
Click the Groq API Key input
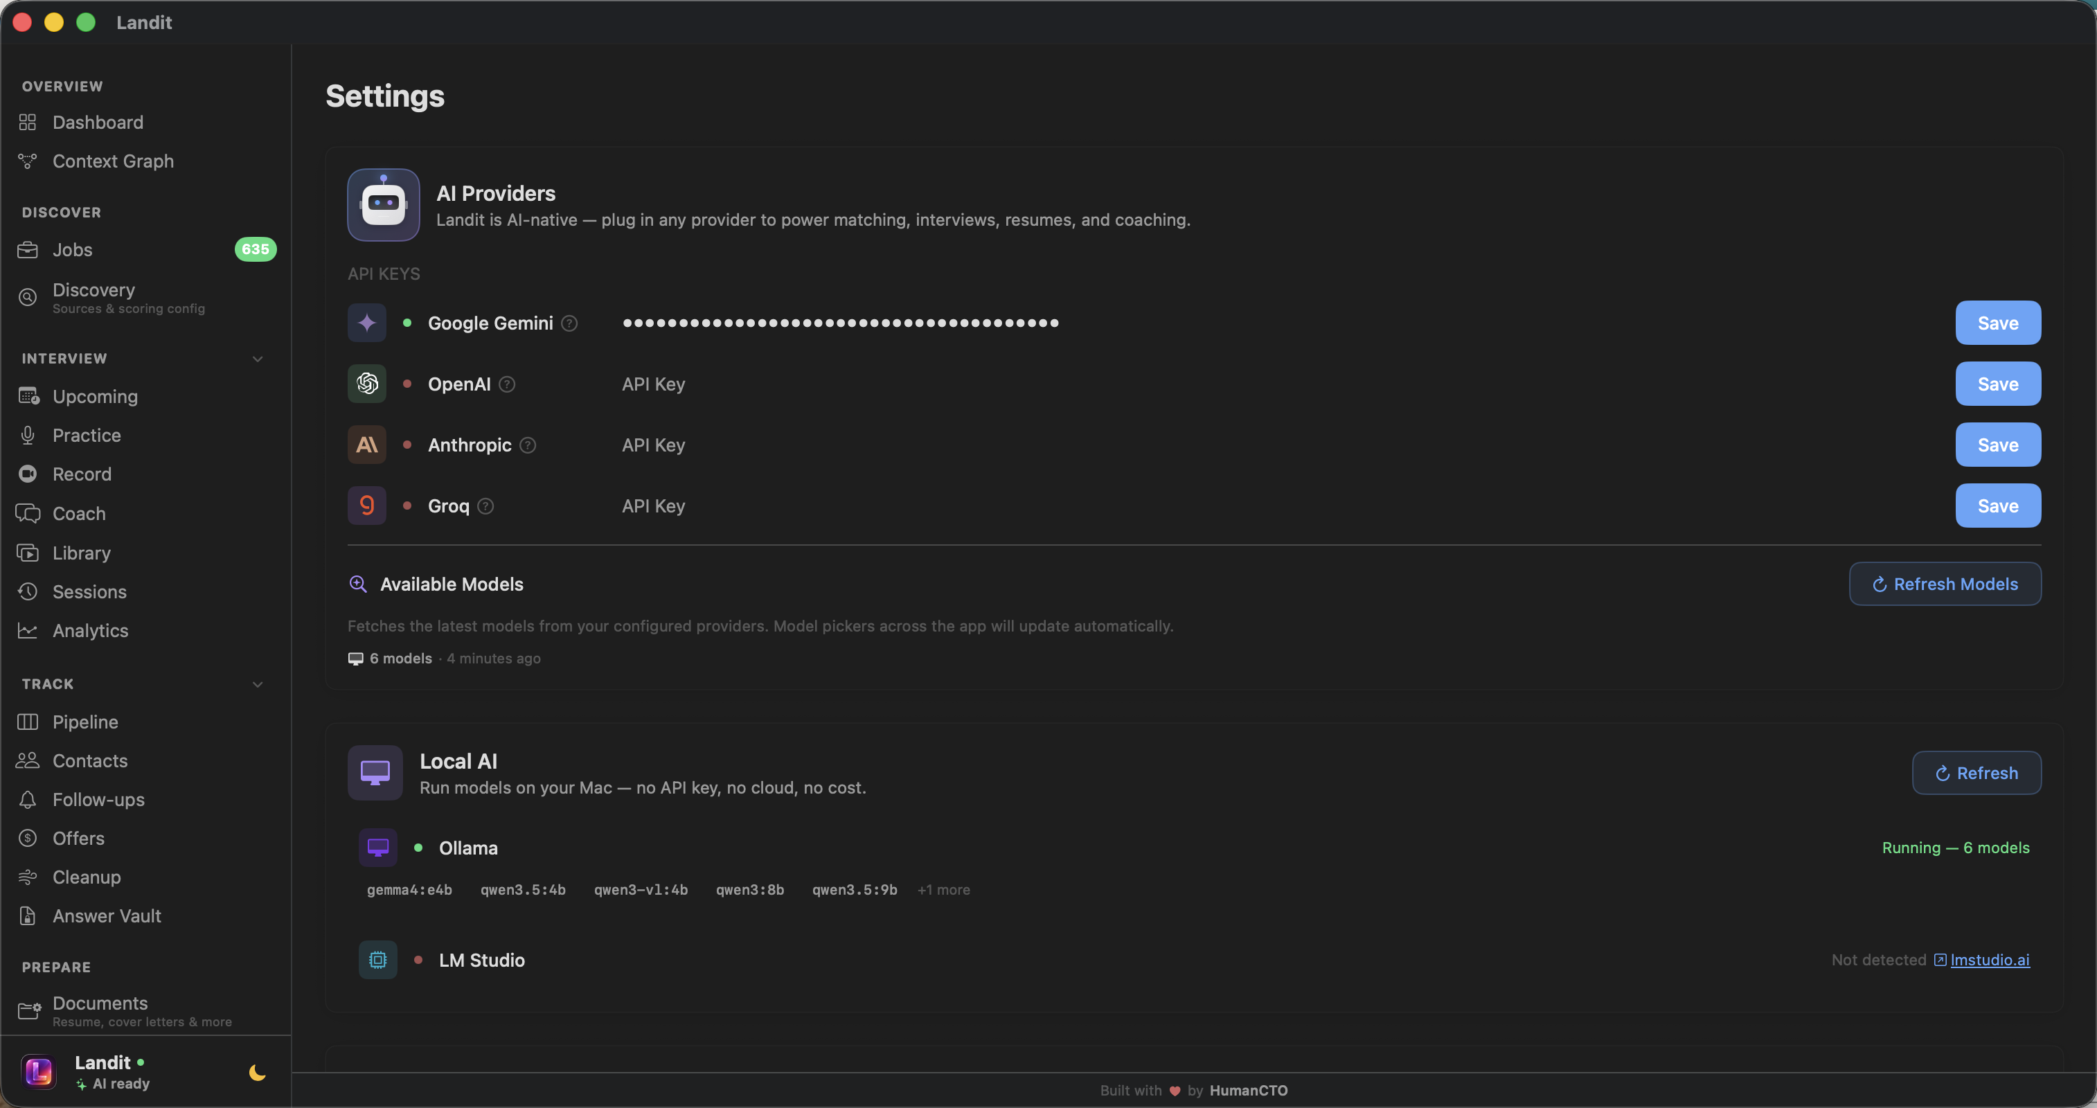click(1280, 506)
